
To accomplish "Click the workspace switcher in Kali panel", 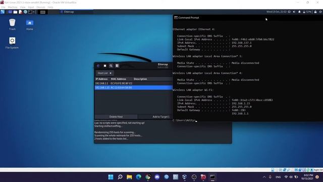I will point(42,12).
